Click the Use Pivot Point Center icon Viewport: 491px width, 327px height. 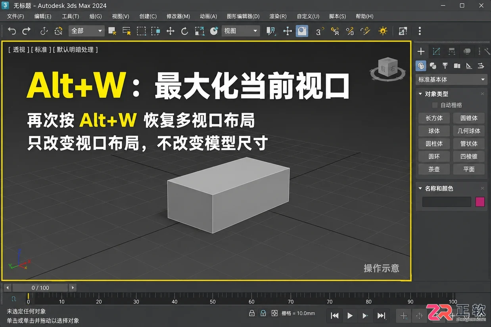point(271,31)
